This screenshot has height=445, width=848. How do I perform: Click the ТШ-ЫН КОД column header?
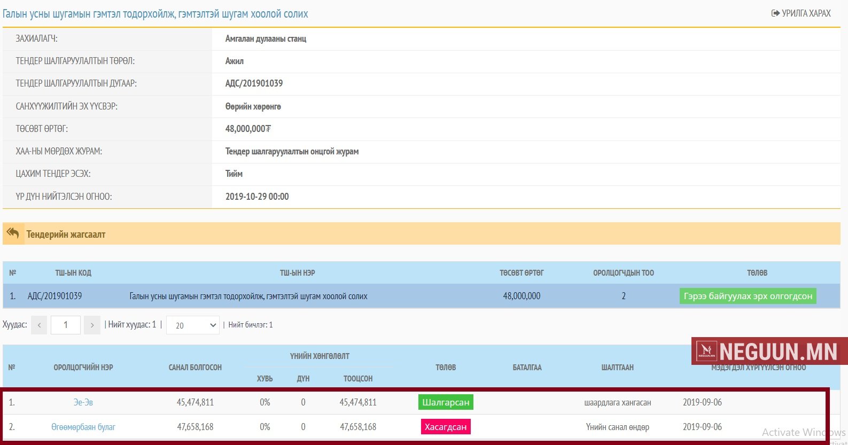click(x=73, y=273)
